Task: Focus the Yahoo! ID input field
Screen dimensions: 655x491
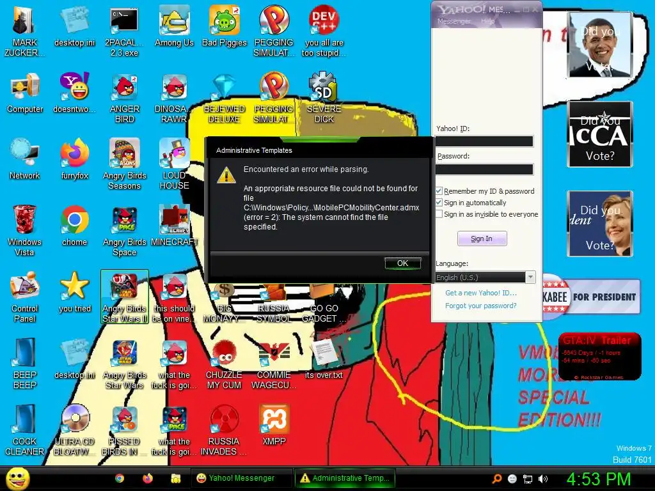Action: [x=484, y=141]
